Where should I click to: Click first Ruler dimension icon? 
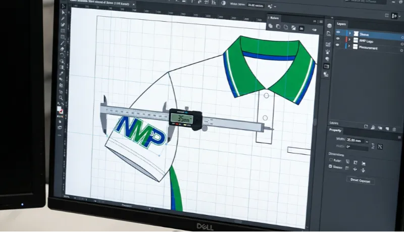coord(347,161)
